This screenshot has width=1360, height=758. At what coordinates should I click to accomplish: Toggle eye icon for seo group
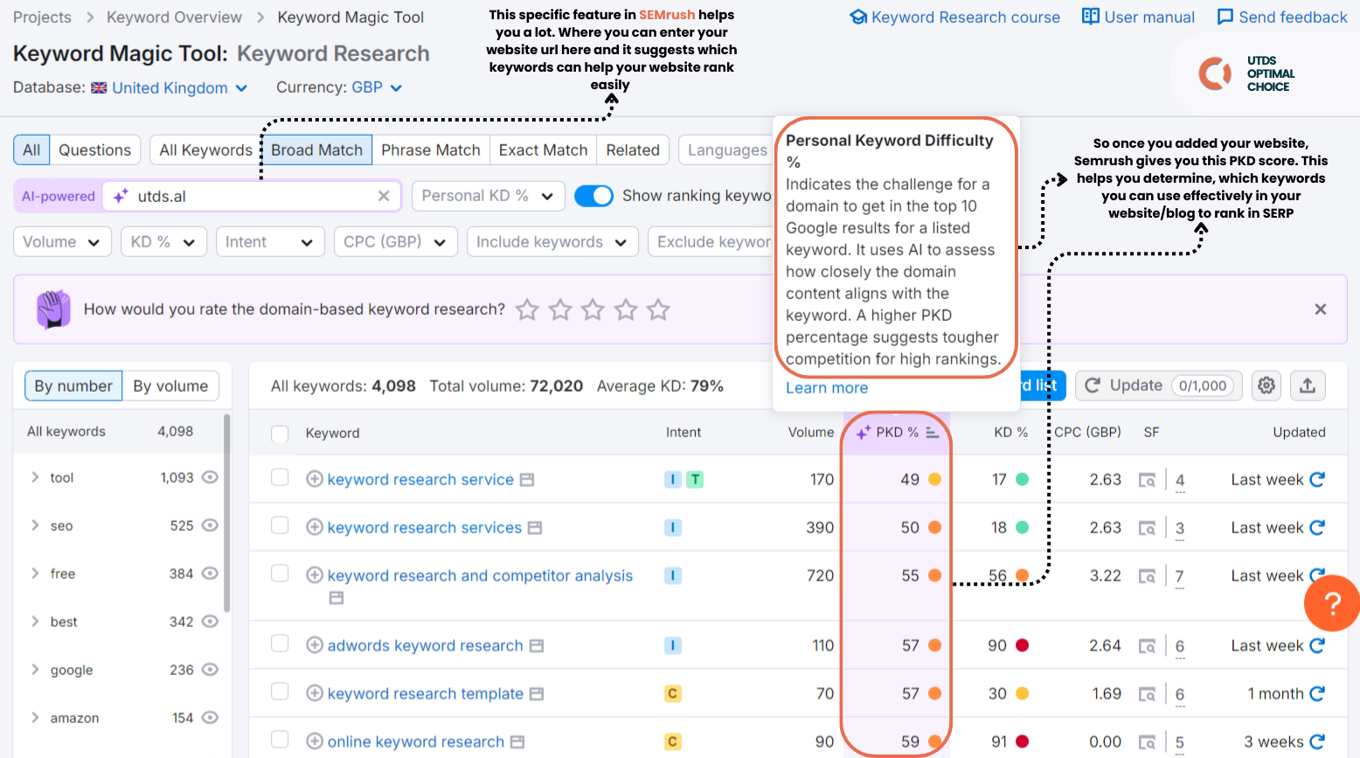coord(210,525)
